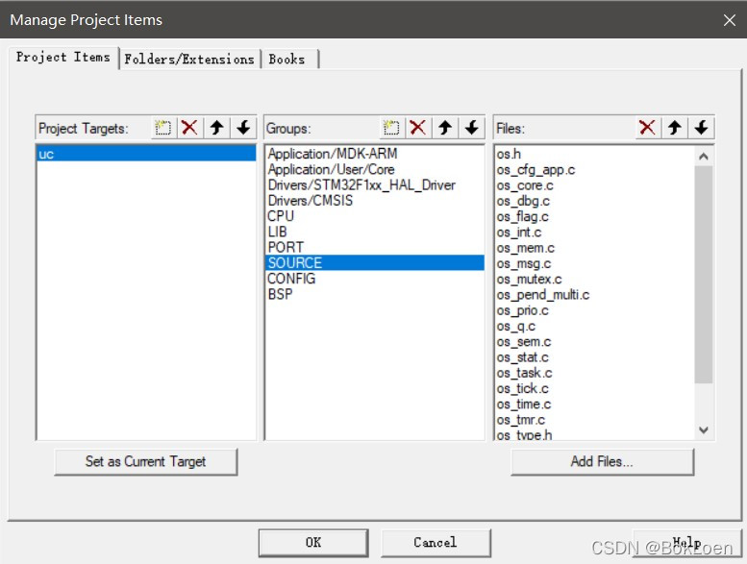This screenshot has width=747, height=564.
Task: Move the selected file up
Action: pos(674,128)
